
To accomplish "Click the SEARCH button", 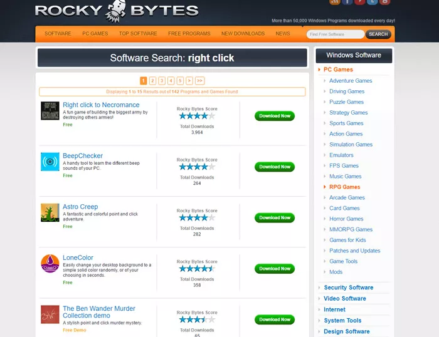I will (378, 34).
